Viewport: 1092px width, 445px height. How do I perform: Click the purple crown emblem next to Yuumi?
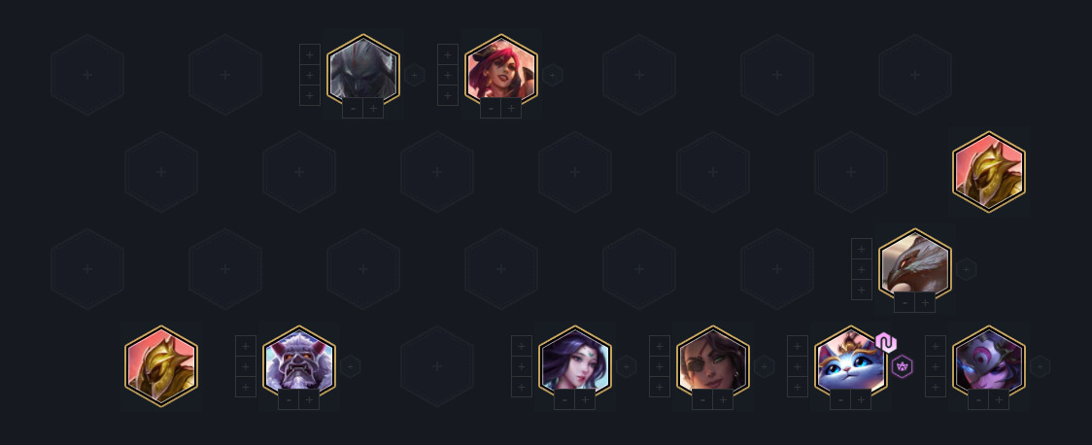tap(902, 365)
